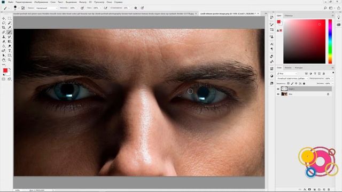Switch to the Контуры tab
The image size is (342, 192).
point(299,68)
